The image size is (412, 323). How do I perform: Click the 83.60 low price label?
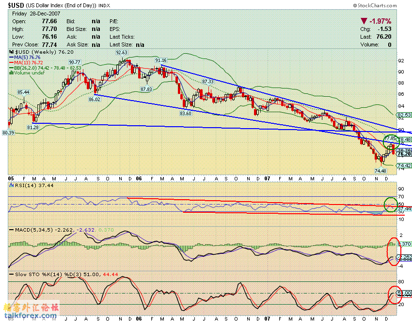(186, 113)
